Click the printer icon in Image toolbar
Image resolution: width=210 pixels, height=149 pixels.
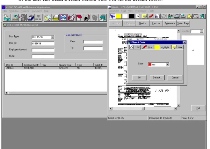[x=177, y=16]
